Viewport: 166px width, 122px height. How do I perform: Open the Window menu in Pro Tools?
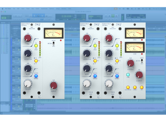[64, 9]
